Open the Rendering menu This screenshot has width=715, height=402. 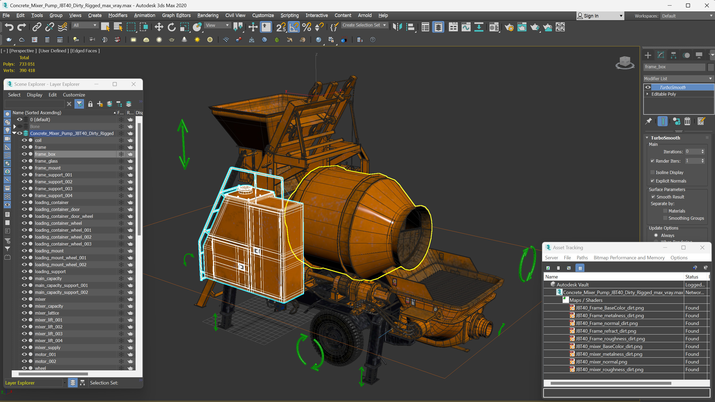(208, 15)
